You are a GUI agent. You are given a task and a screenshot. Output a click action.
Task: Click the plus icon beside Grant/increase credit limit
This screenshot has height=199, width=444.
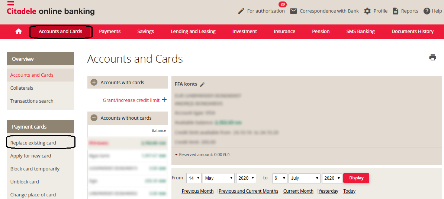pos(164,100)
